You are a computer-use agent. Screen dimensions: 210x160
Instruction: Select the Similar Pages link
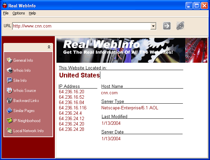point(24,111)
